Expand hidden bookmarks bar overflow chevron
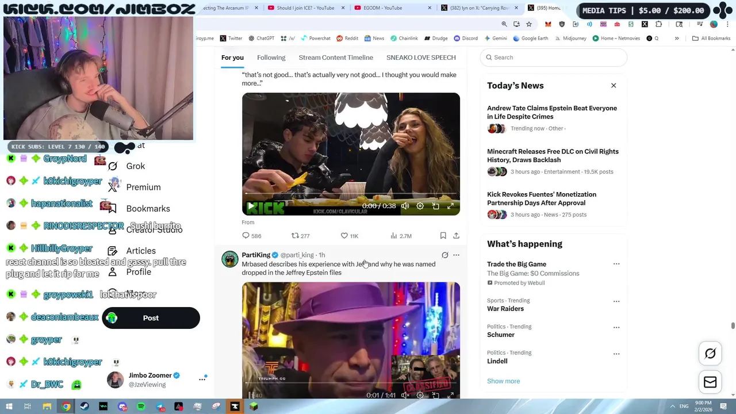Screen dimensions: 736x414 [677, 39]
